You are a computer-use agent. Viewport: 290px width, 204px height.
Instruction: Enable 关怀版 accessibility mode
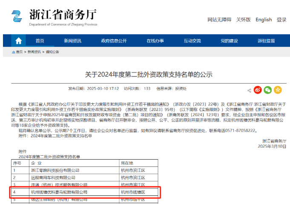(244, 20)
